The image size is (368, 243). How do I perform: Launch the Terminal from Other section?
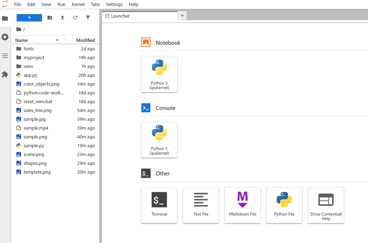159,205
